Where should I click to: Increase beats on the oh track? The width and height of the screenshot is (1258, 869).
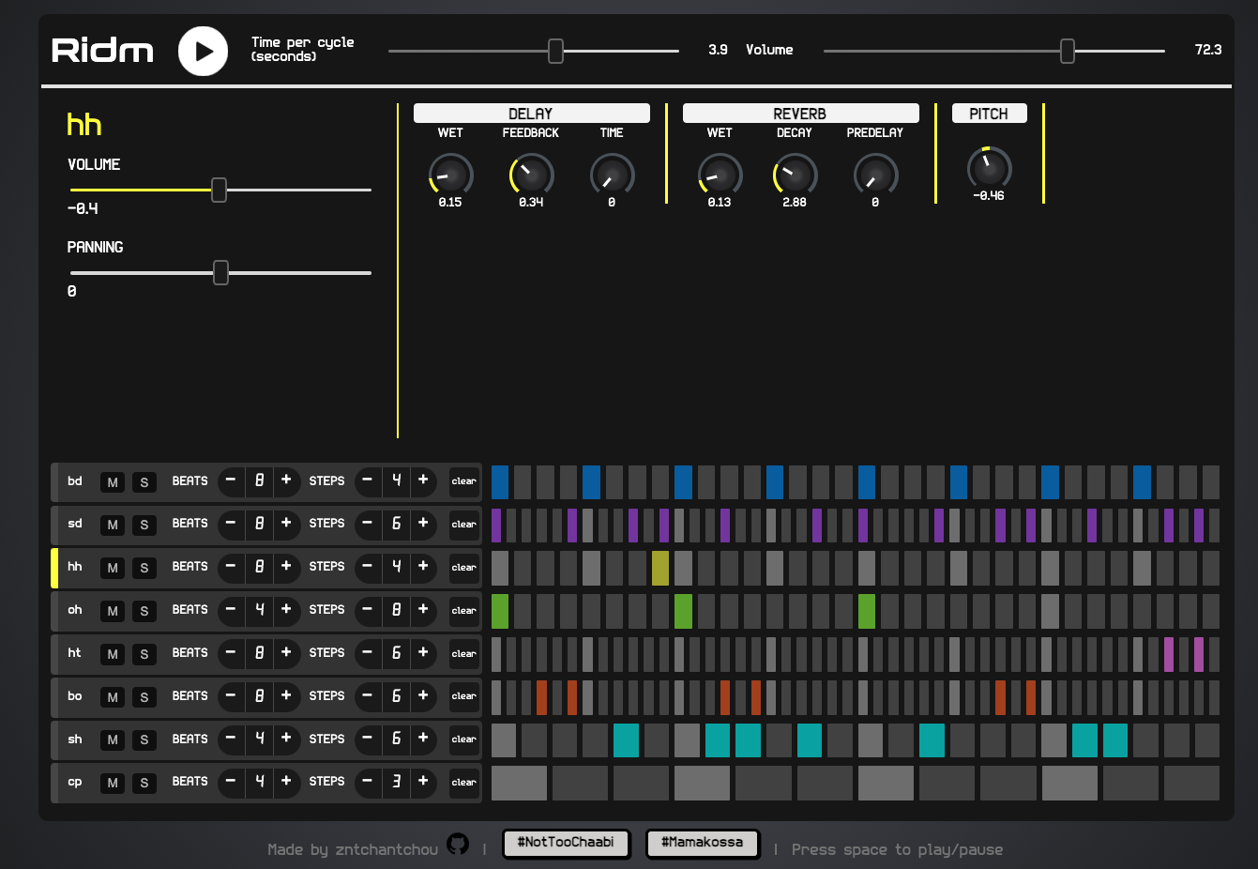(x=286, y=610)
